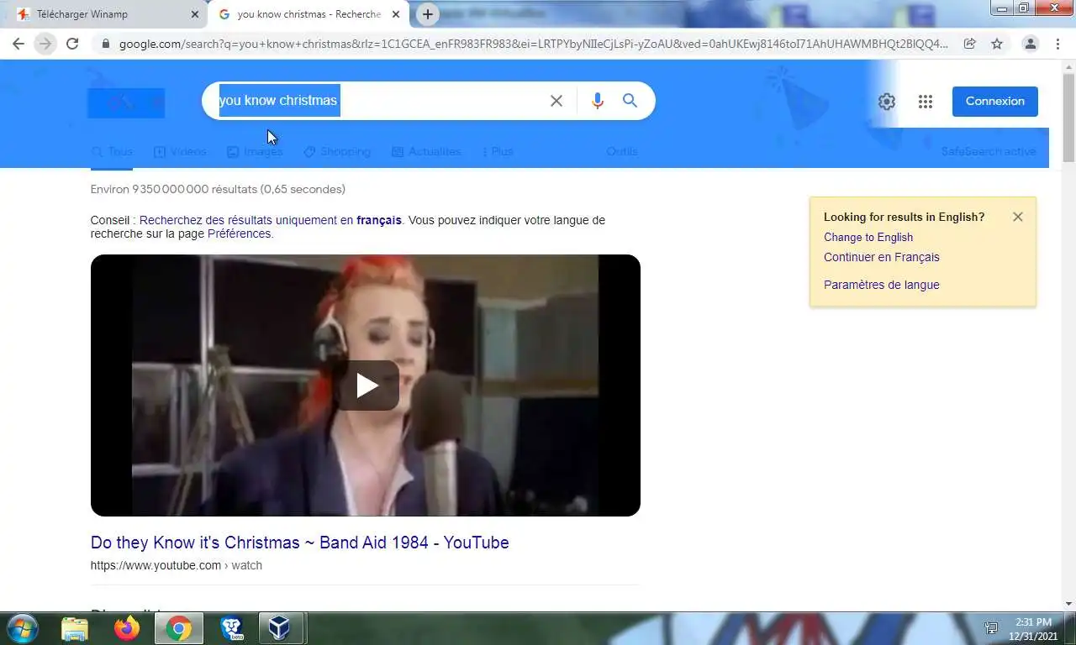Close the you know christmas tab
Viewport: 1076px width, 645px height.
coord(396,14)
